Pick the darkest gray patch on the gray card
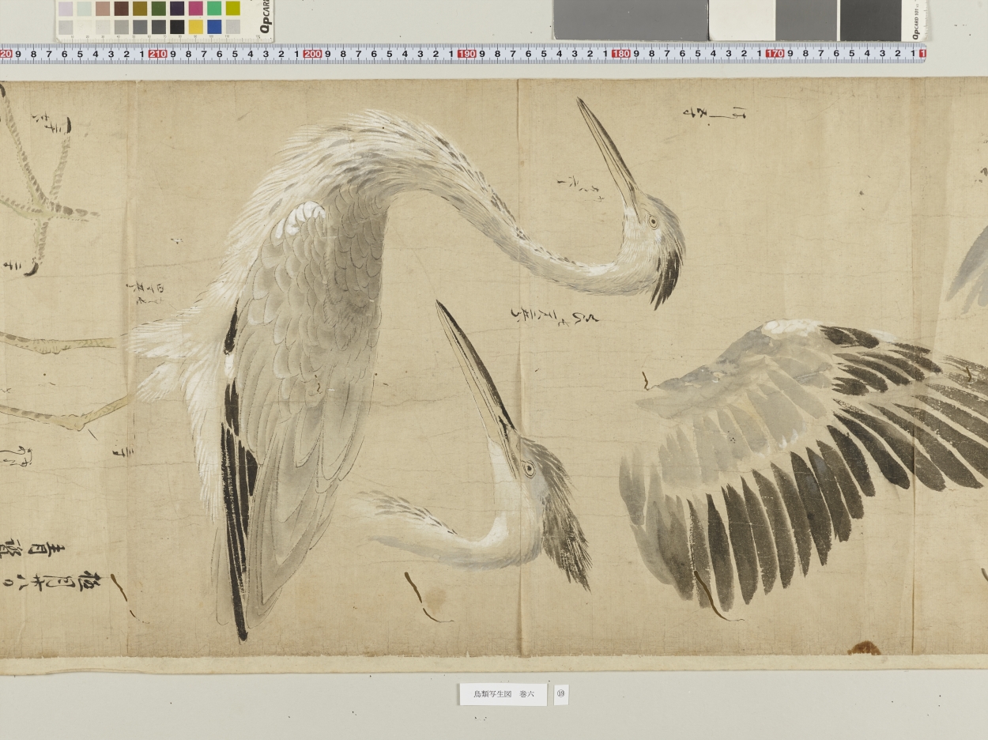 [870, 20]
